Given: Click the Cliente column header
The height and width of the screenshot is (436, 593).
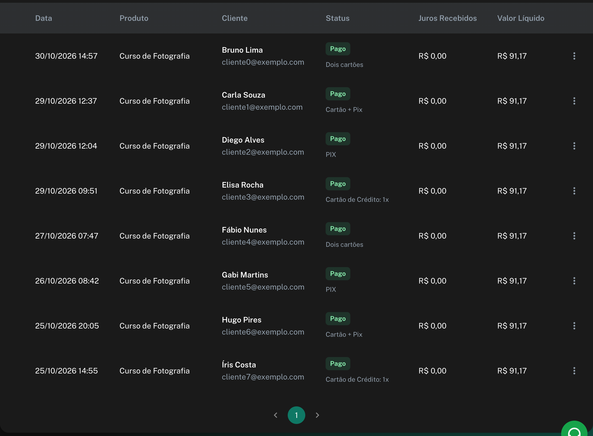Looking at the screenshot, I should (235, 18).
